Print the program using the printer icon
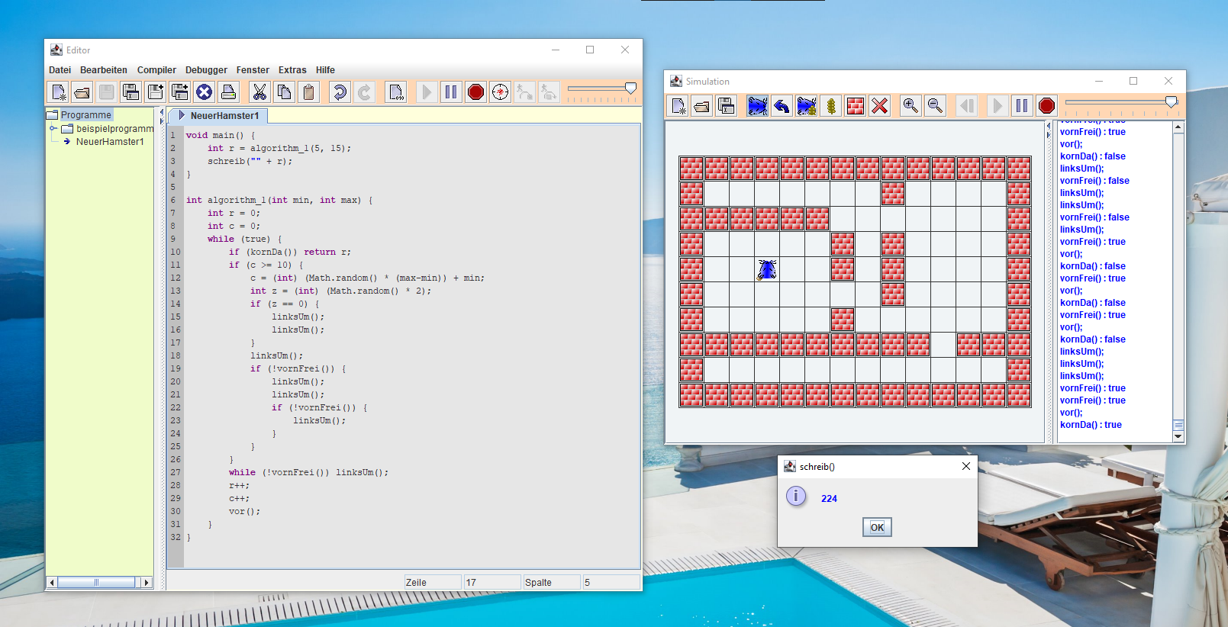Image resolution: width=1228 pixels, height=627 pixels. [228, 92]
